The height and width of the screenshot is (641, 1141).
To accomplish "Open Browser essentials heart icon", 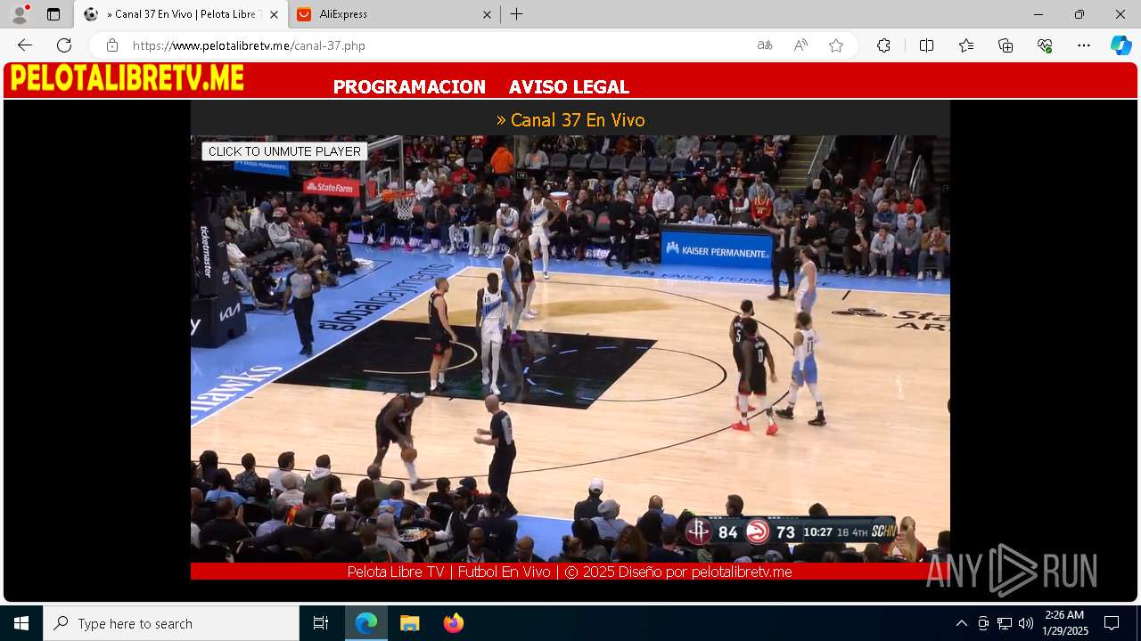I will [1045, 45].
